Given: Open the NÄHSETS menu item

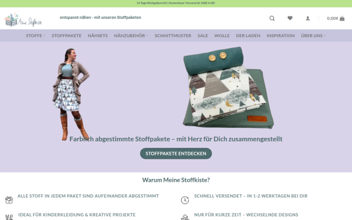Looking at the screenshot, I should point(97,36).
